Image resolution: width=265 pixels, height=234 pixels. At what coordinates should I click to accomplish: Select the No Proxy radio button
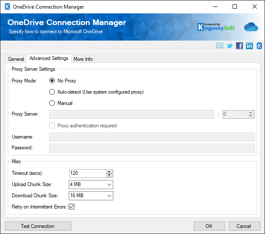point(52,81)
